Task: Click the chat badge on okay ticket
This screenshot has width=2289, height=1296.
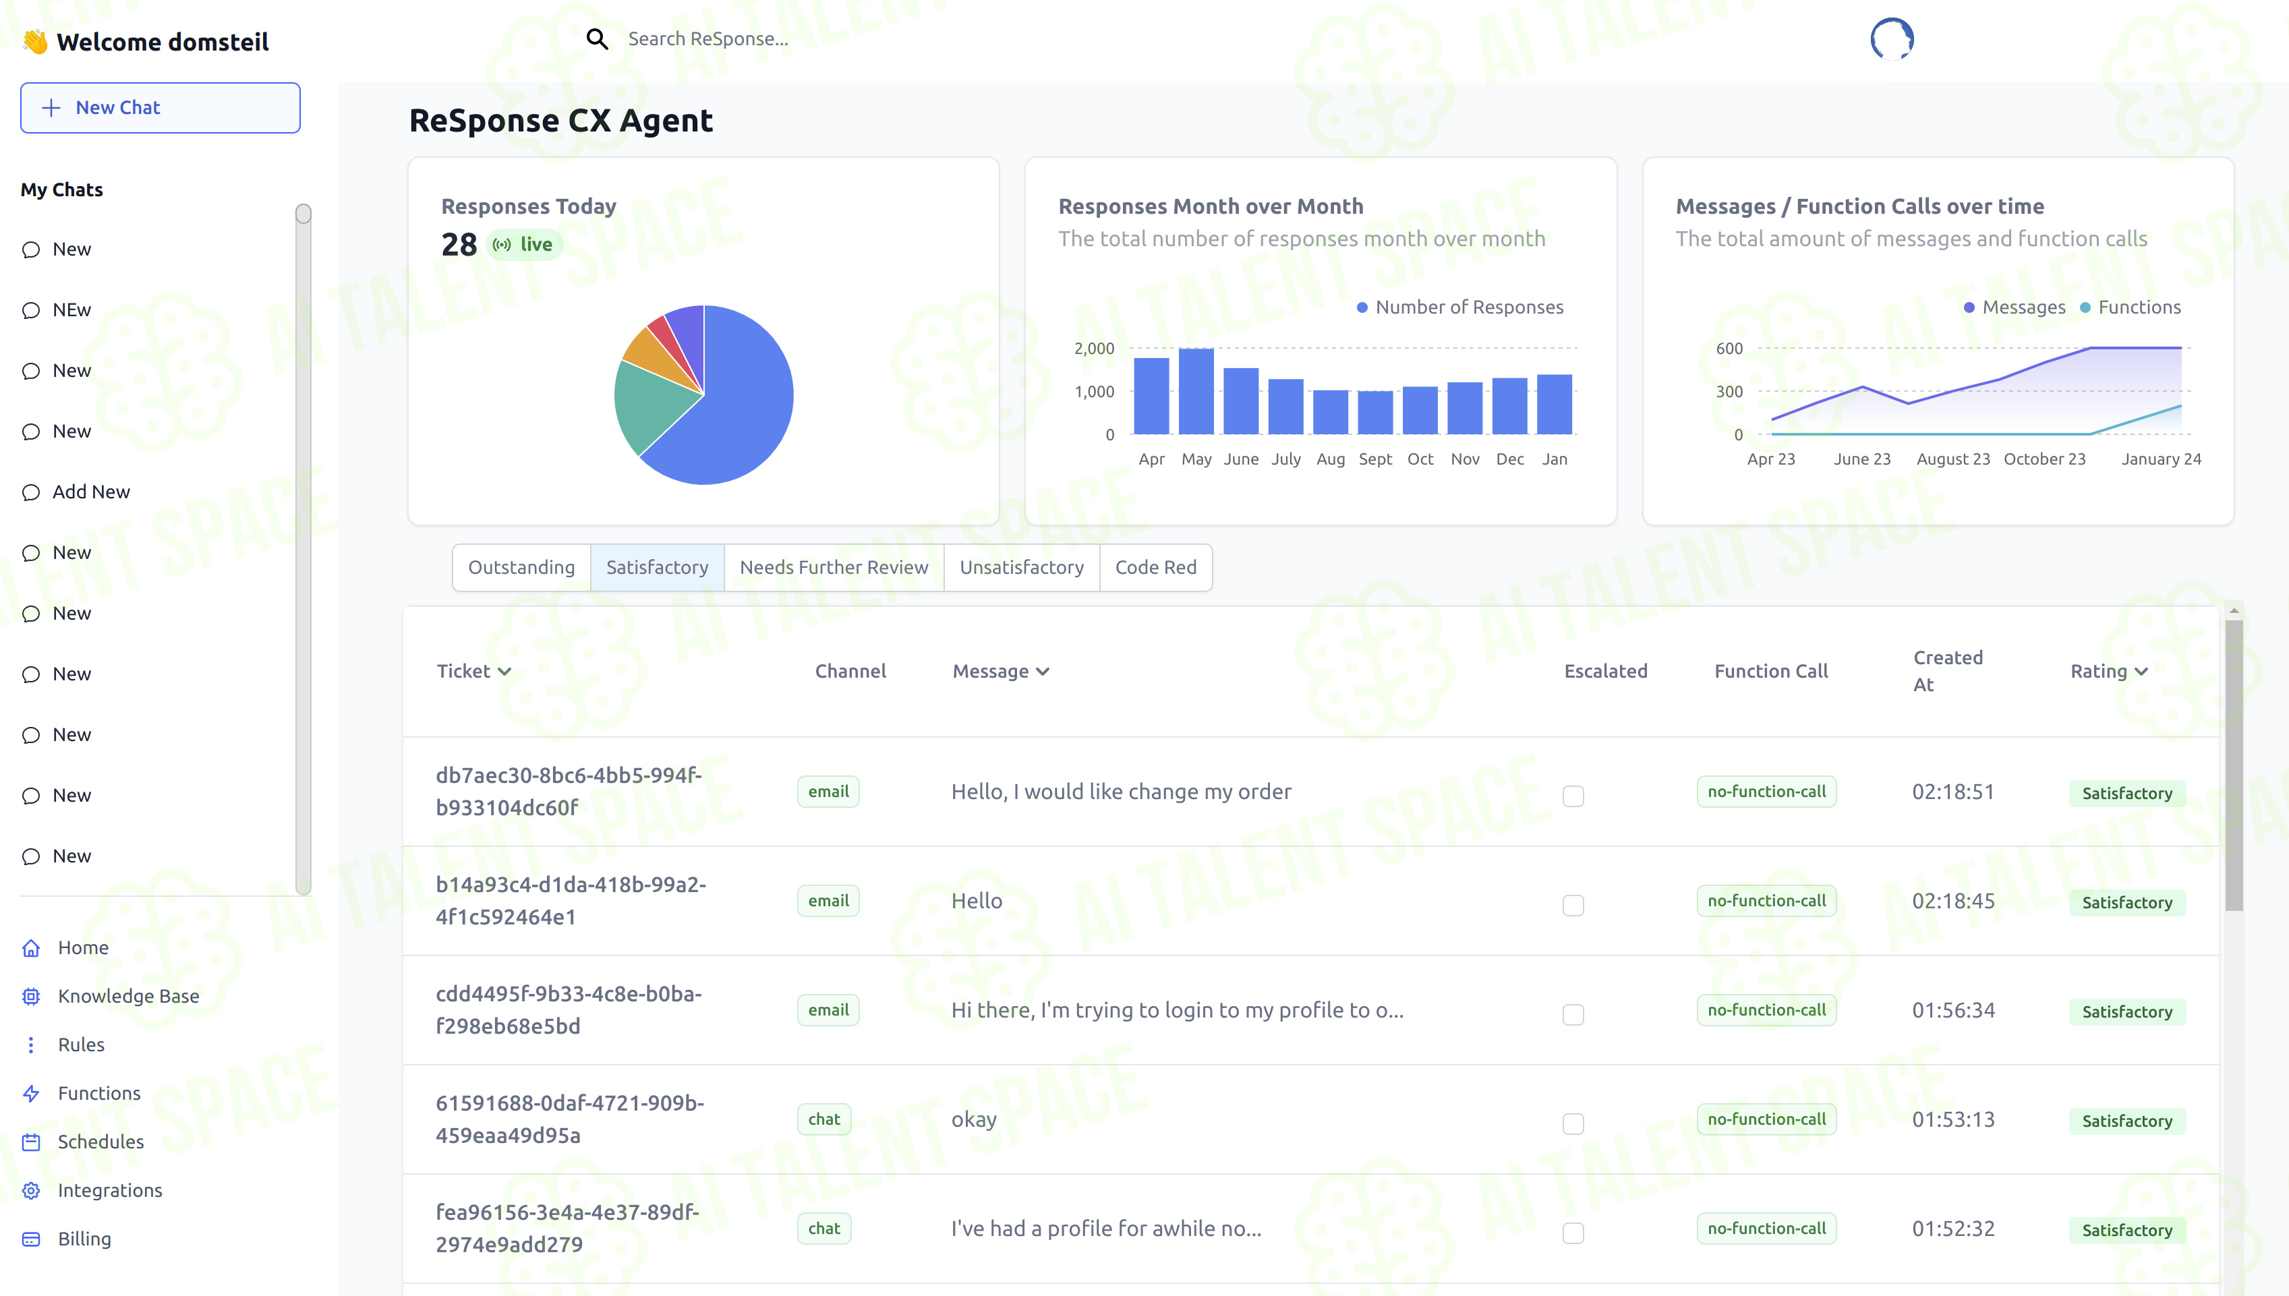Action: (x=823, y=1120)
